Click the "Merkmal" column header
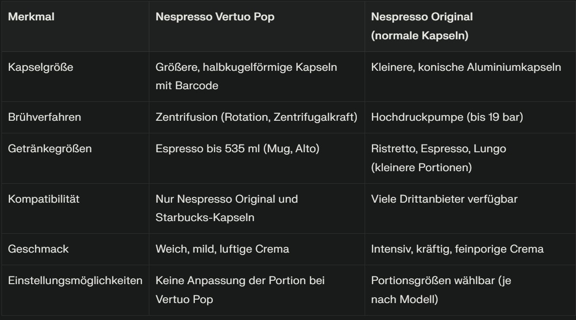 [x=31, y=16]
